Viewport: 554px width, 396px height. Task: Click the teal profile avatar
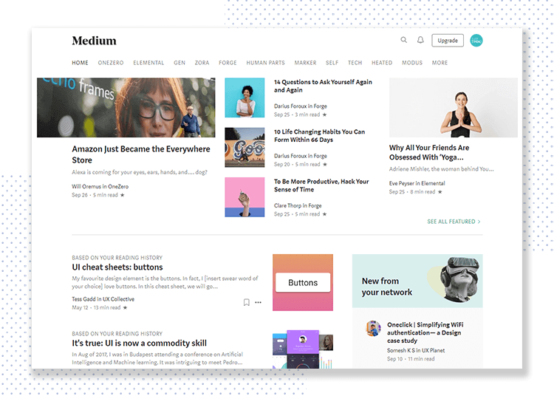click(x=476, y=41)
